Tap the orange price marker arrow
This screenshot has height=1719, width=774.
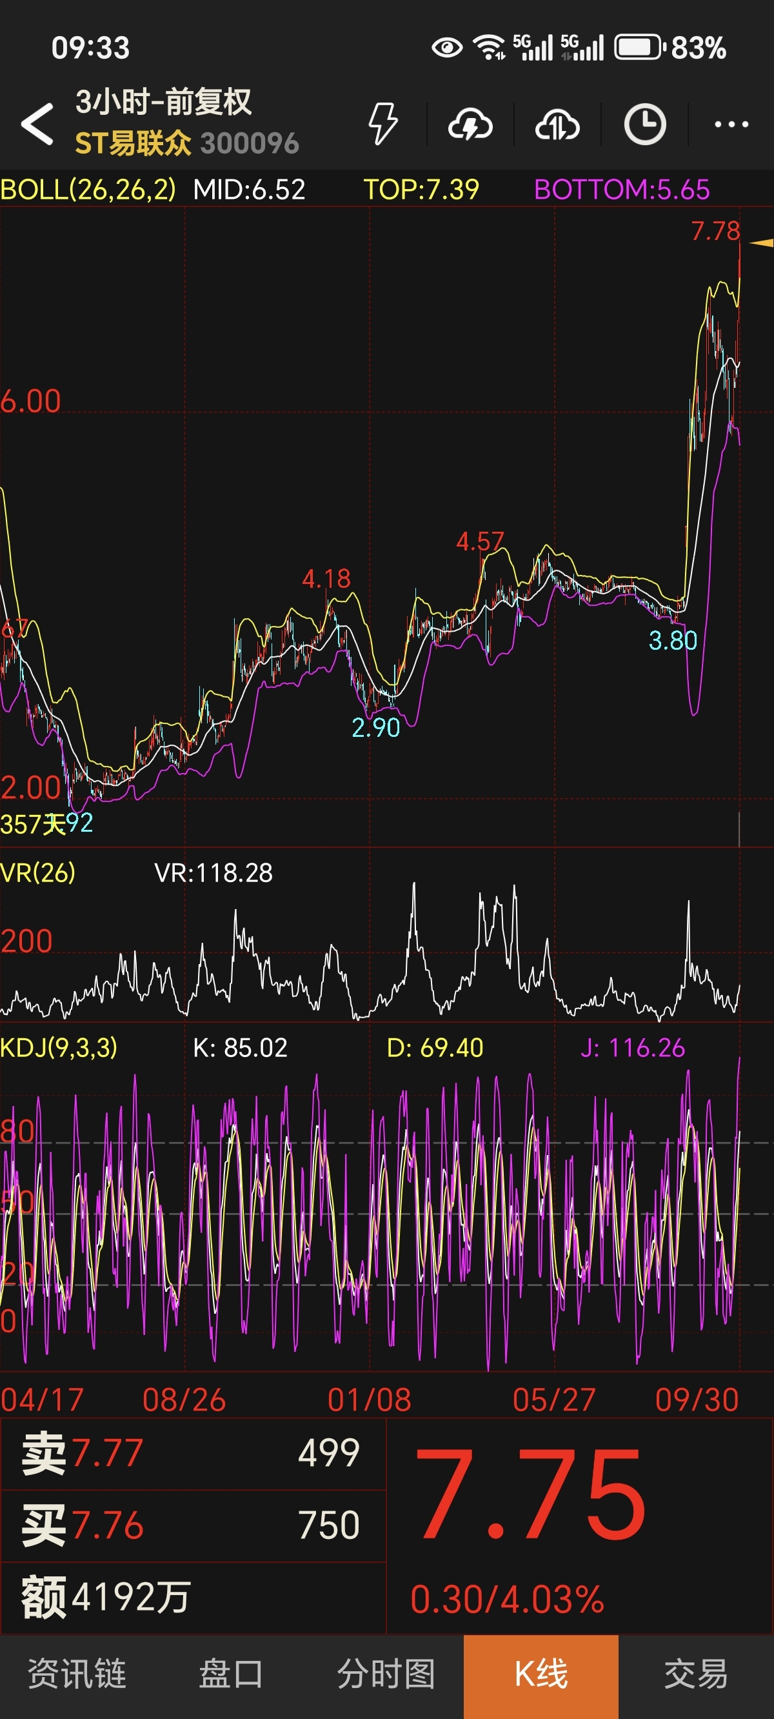click(761, 243)
